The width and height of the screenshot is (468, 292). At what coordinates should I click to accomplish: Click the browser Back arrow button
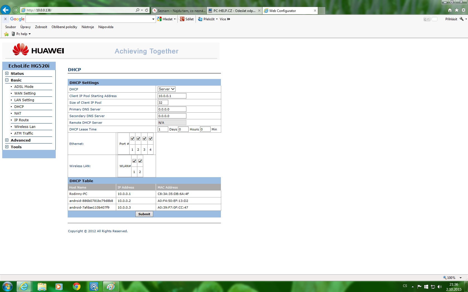(x=6, y=10)
